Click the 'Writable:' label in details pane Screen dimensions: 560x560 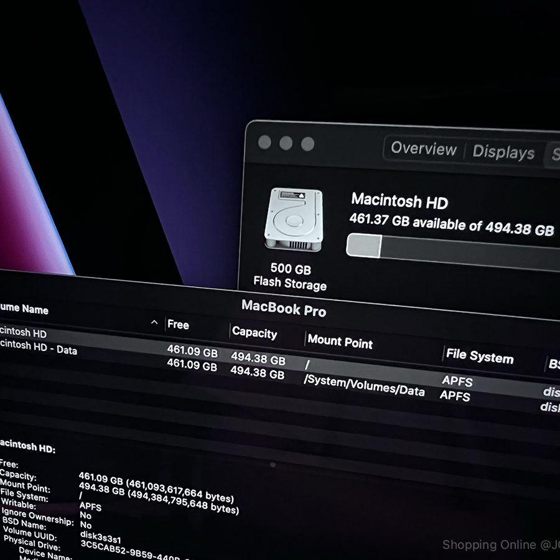pos(19,504)
